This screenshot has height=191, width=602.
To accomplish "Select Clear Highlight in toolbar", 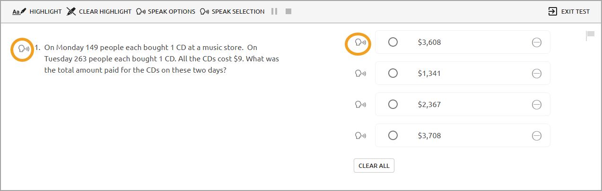I will click(x=99, y=11).
